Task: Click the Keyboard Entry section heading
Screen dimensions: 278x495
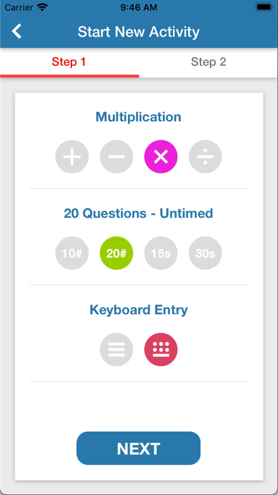Action: pyautogui.click(x=138, y=310)
